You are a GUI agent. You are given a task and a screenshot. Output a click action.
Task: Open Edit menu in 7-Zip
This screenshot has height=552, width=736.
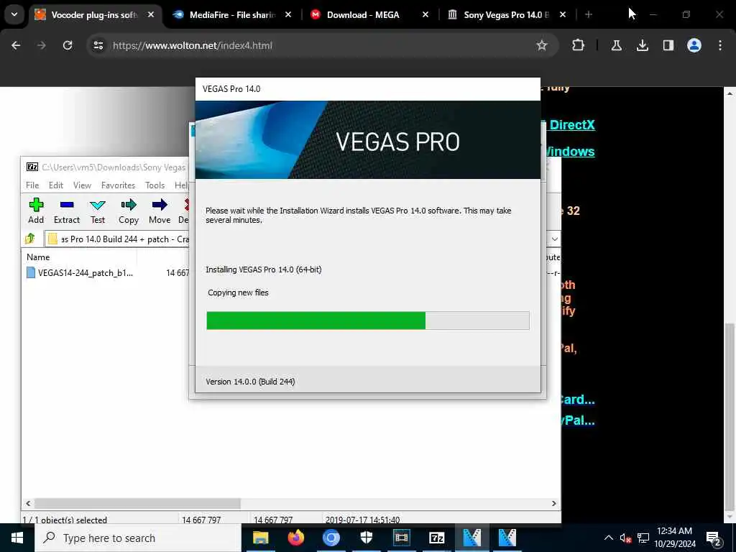pyautogui.click(x=56, y=185)
